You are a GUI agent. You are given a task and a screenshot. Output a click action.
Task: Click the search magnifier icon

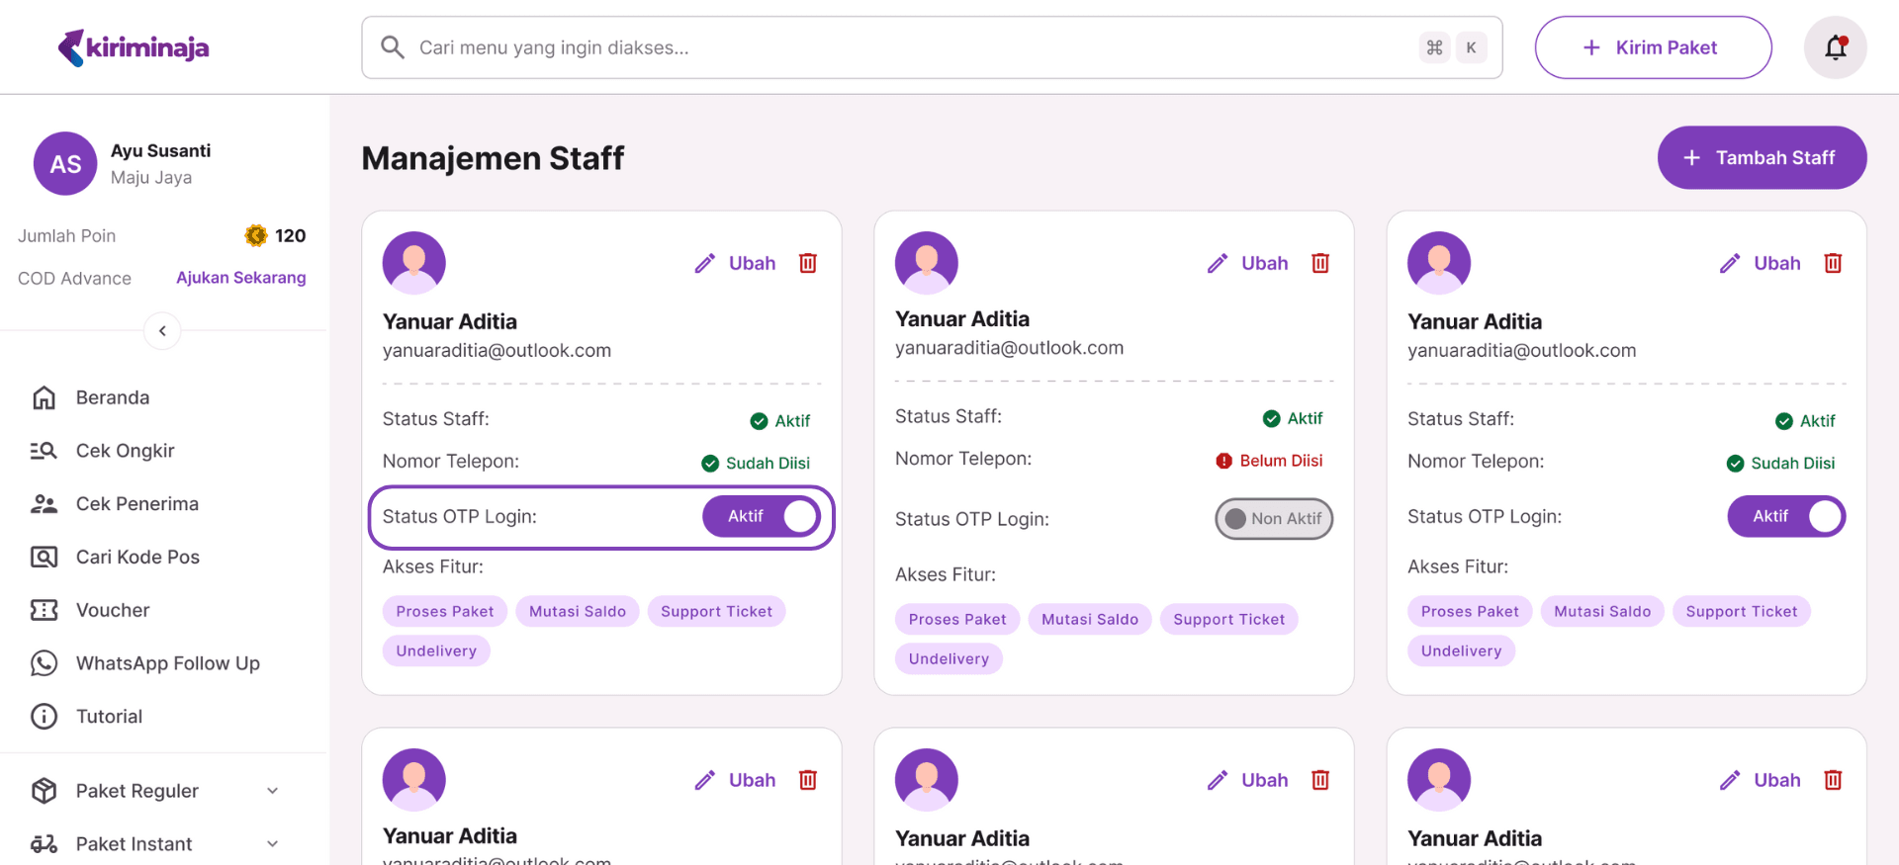393,47
